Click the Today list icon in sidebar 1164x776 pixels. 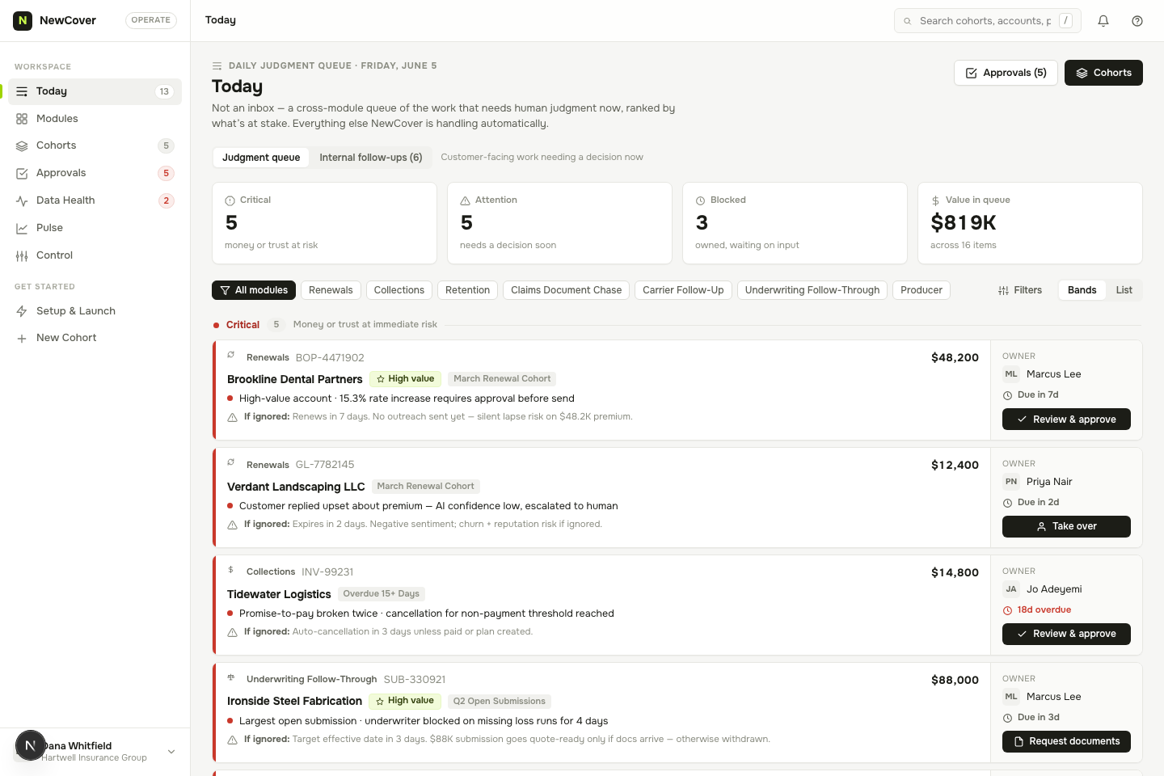pos(22,91)
